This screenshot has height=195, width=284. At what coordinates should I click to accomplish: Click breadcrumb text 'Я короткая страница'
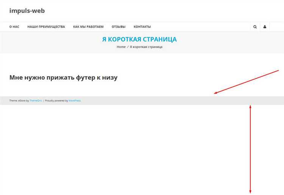146,47
